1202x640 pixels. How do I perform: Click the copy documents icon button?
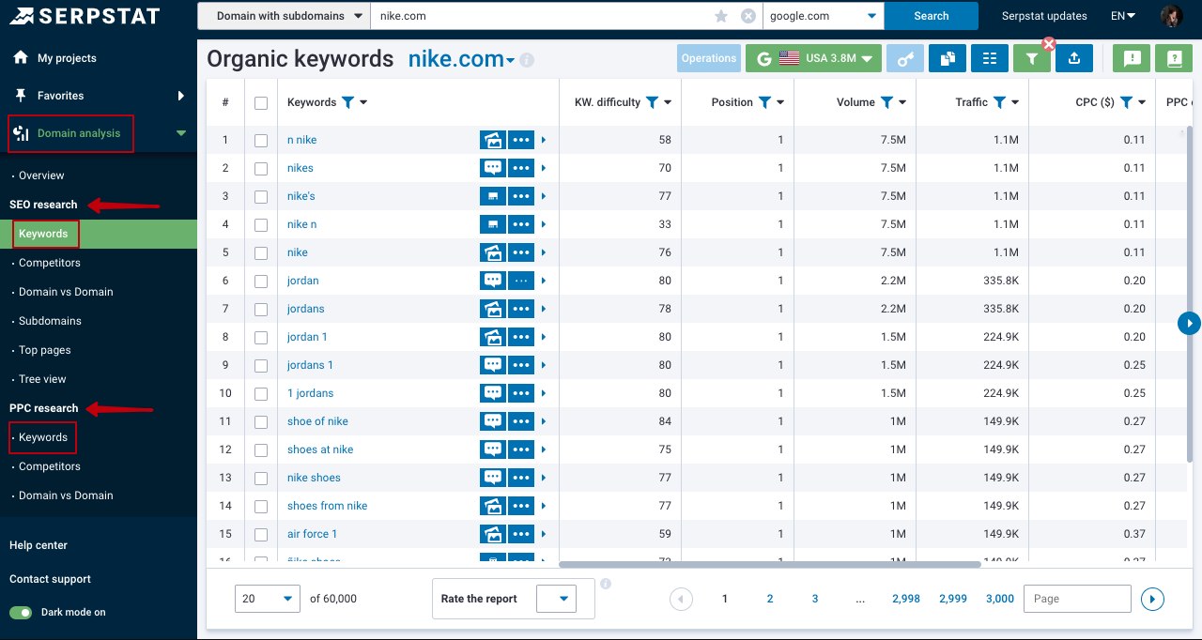point(948,58)
